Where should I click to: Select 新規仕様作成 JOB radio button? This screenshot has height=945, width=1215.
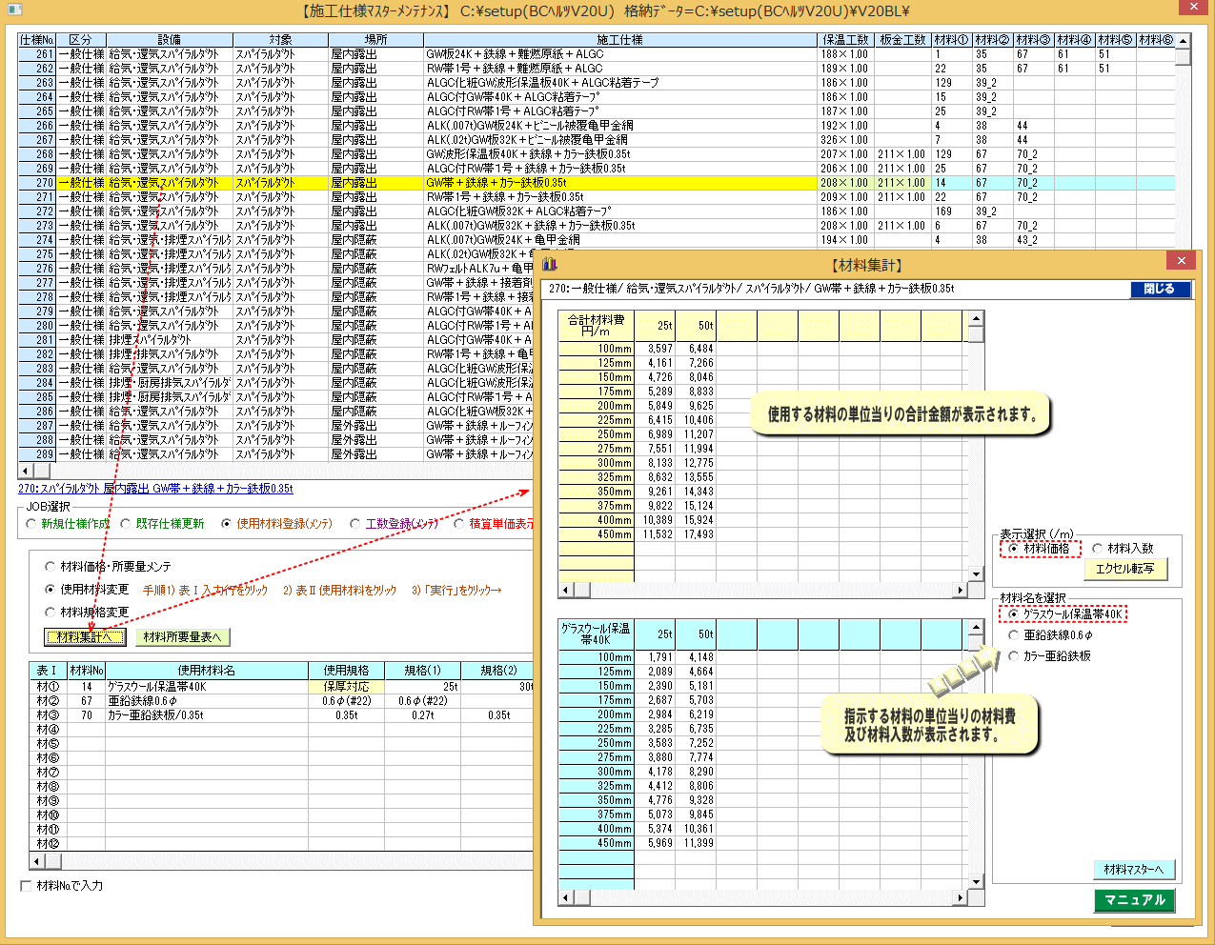point(31,524)
